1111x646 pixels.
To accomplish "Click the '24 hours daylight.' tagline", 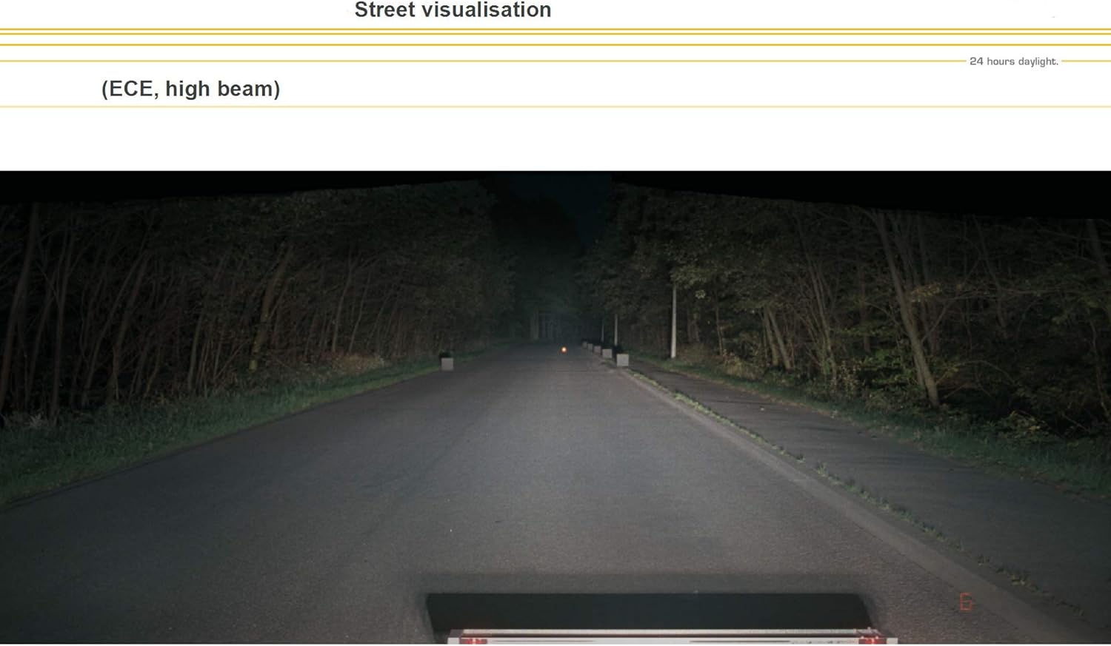I will coord(1013,61).
